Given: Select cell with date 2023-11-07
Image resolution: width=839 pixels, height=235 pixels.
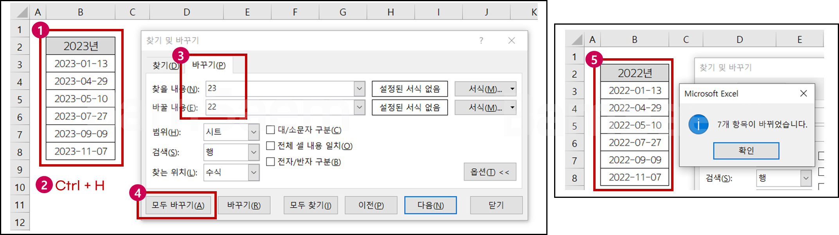Looking at the screenshot, I should pyautogui.click(x=81, y=151).
